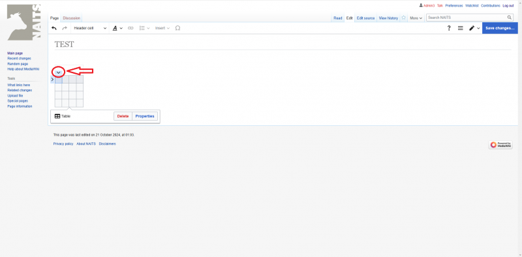
Task: Open What links here
Action: pyautogui.click(x=19, y=85)
